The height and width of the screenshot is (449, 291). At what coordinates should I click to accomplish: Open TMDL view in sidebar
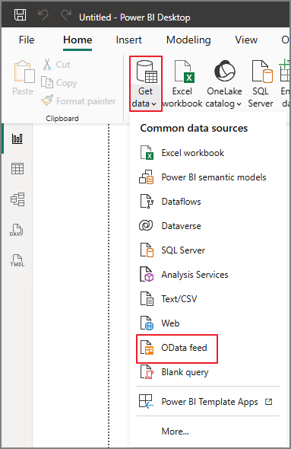[17, 260]
